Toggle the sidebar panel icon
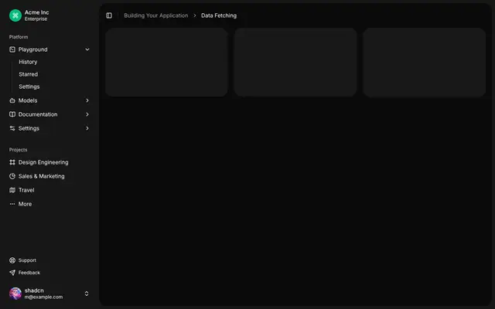 tap(109, 15)
